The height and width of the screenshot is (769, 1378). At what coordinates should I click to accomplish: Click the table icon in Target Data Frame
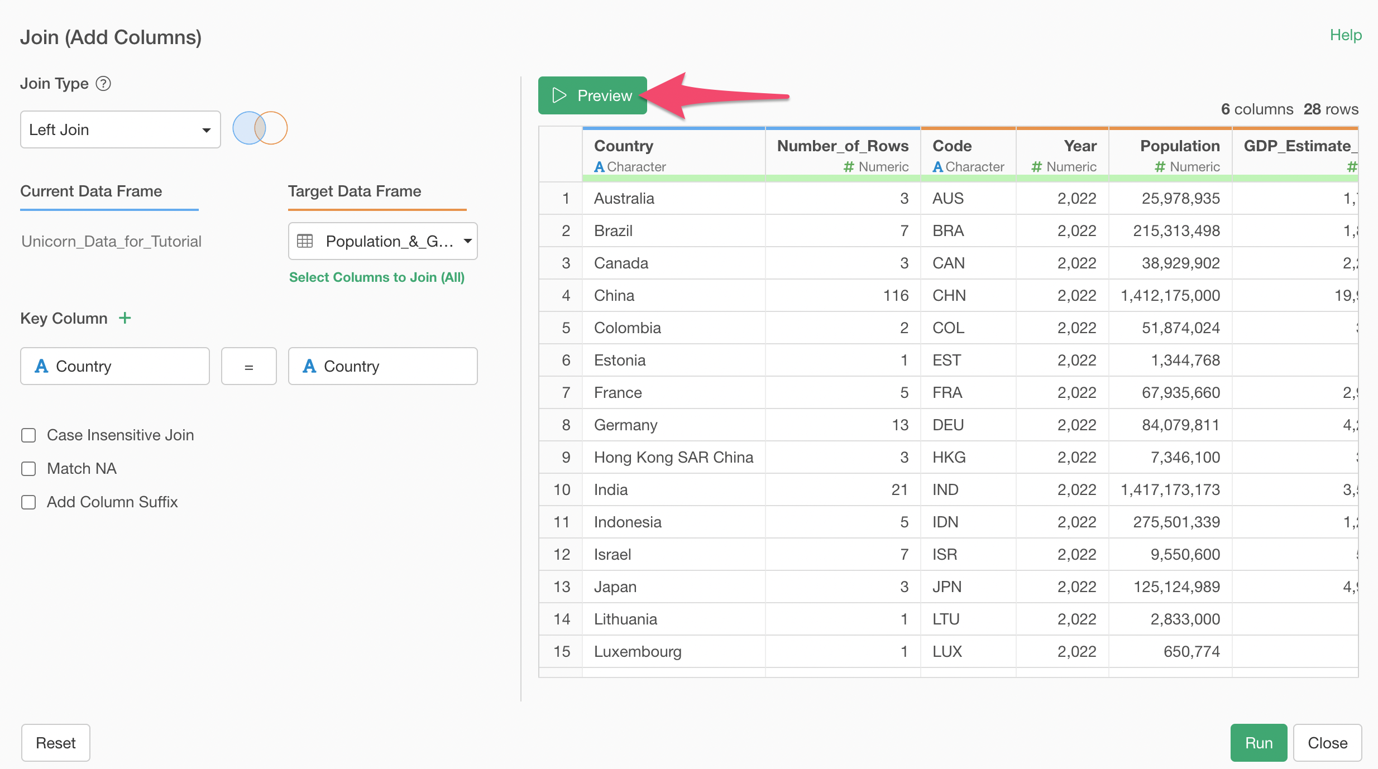[x=305, y=241]
